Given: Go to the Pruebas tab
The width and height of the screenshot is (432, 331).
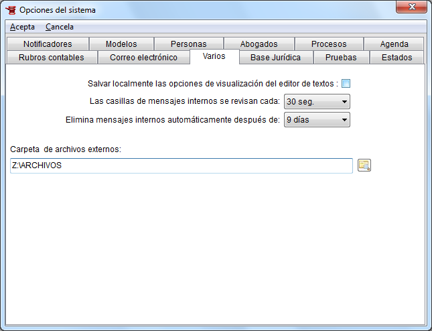Looking at the screenshot, I should (x=341, y=58).
